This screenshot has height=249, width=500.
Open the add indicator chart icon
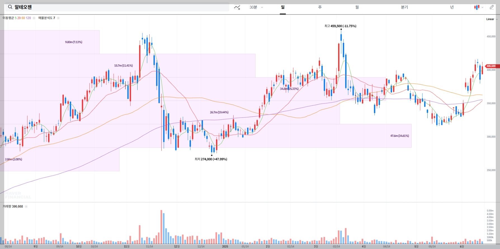pyautogui.click(x=237, y=7)
